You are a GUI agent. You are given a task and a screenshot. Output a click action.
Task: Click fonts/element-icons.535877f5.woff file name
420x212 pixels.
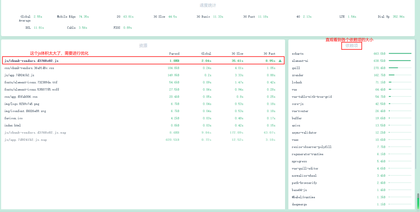[32, 89]
